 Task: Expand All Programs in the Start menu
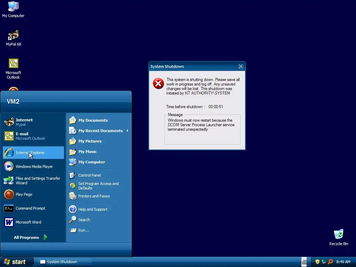pyautogui.click(x=31, y=237)
